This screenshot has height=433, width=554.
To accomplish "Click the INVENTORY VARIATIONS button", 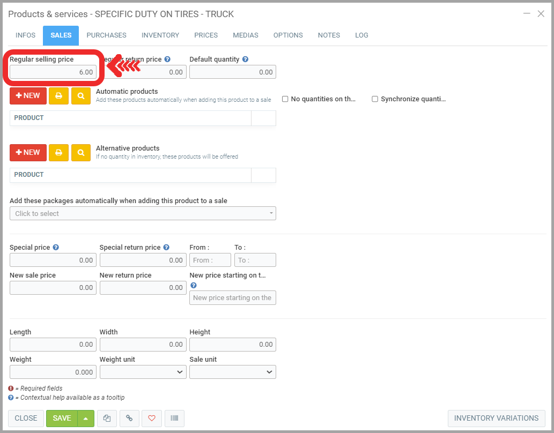I will click(496, 419).
